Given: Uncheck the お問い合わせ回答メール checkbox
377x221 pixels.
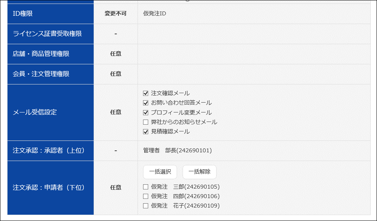Looking at the screenshot, I should point(145,103).
